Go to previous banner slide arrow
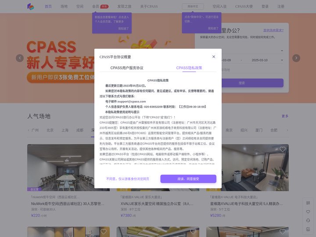 tap(20, 58)
